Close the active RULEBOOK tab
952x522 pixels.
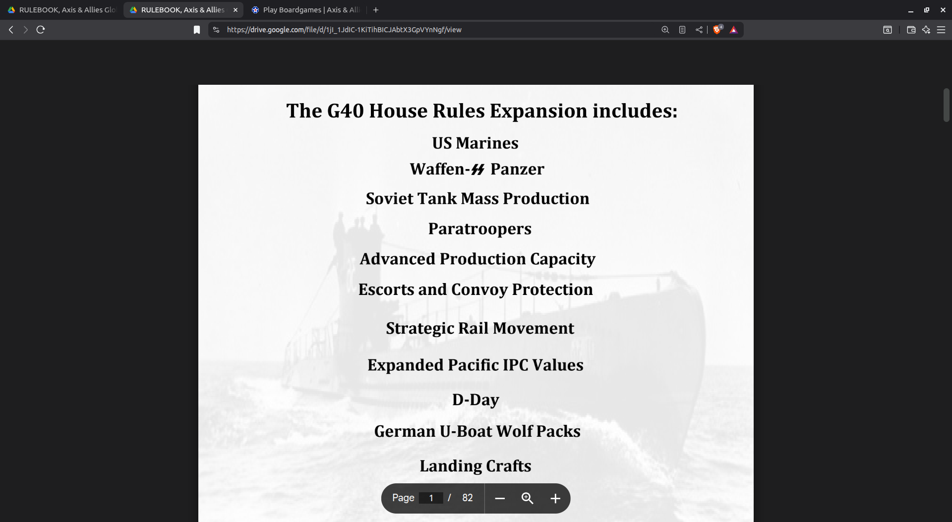click(x=236, y=10)
